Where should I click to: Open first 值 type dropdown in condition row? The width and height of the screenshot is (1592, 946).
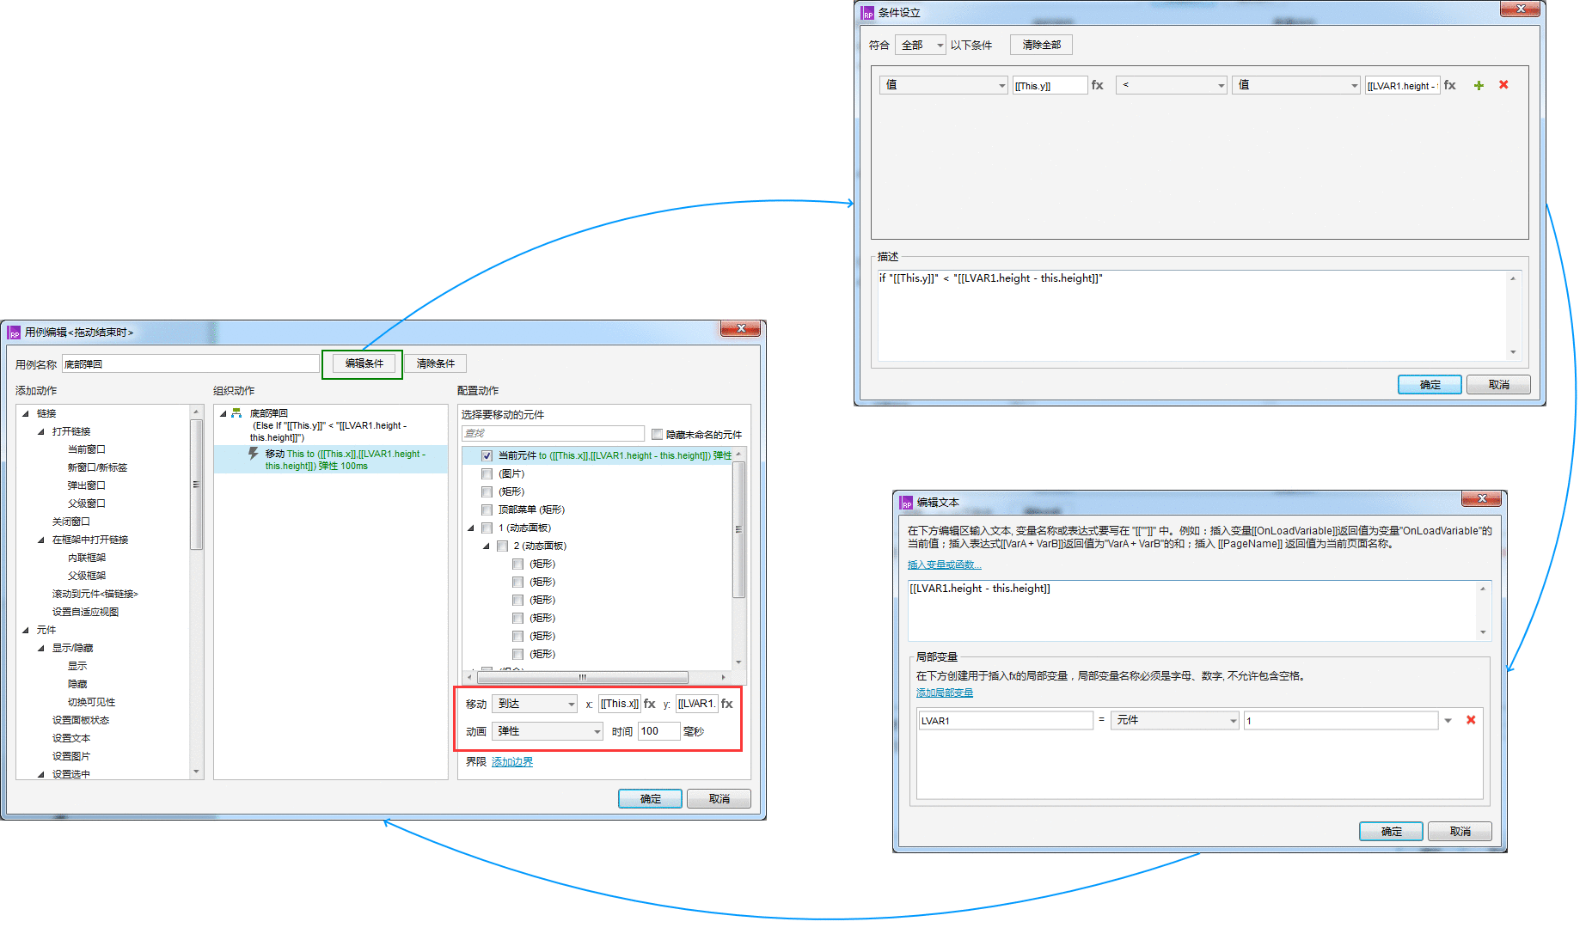(x=944, y=85)
